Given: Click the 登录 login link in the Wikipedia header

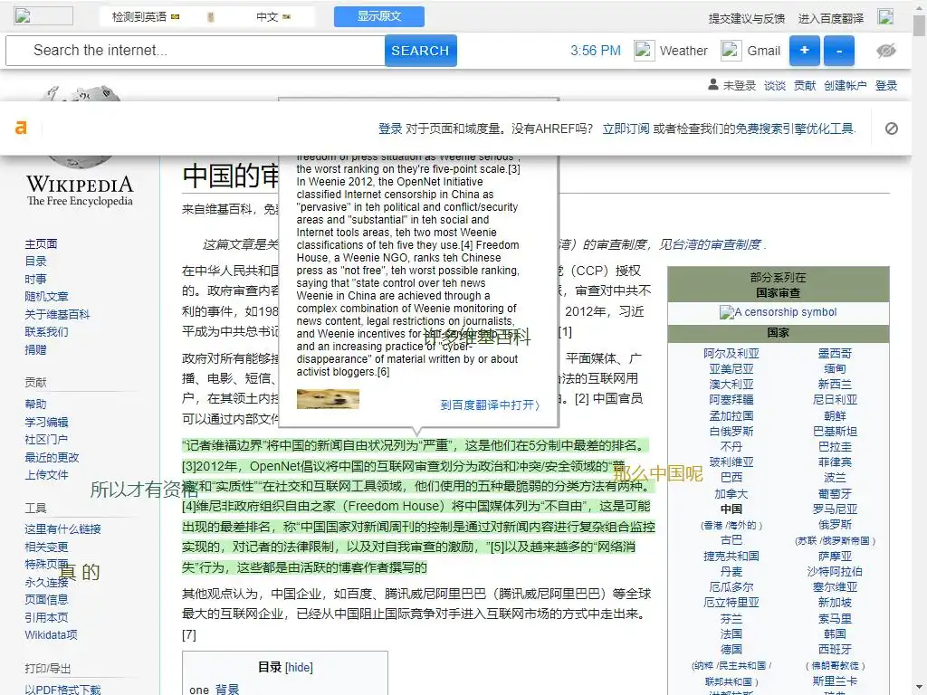Looking at the screenshot, I should [x=886, y=86].
